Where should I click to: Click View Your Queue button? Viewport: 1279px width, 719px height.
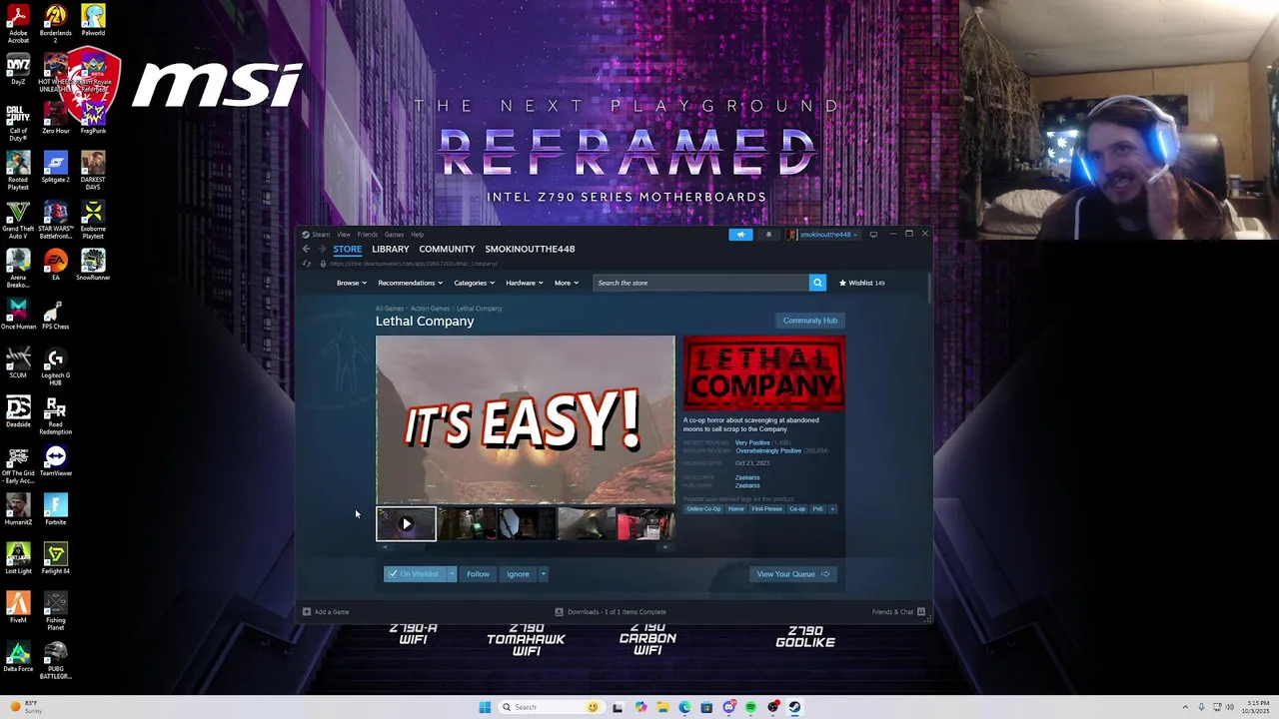tap(793, 574)
